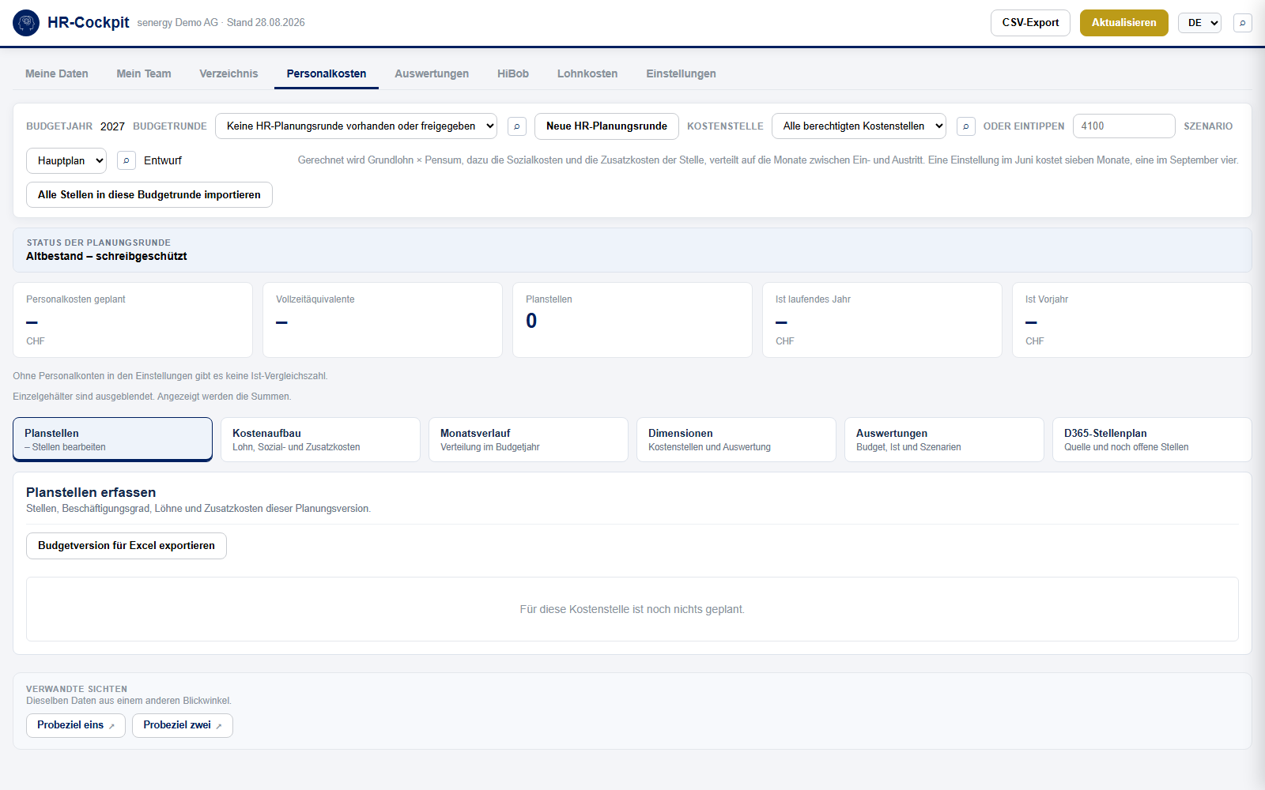
Task: Click the search icon next to the Kostenstelle dropdown
Action: [x=965, y=126]
